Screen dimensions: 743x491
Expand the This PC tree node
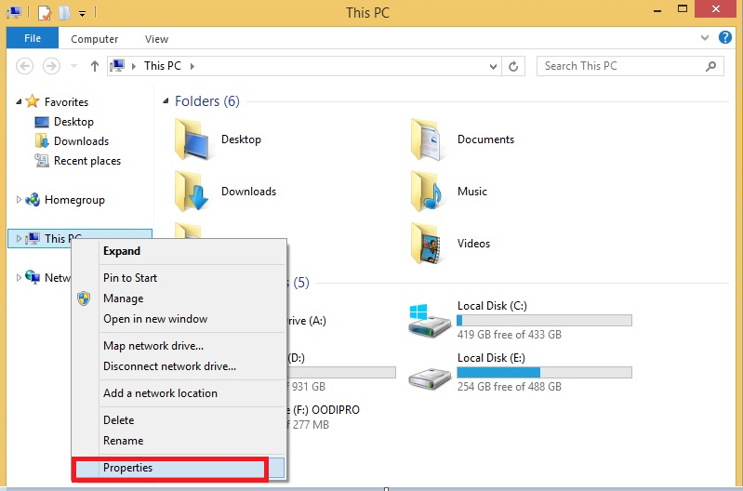coord(19,238)
